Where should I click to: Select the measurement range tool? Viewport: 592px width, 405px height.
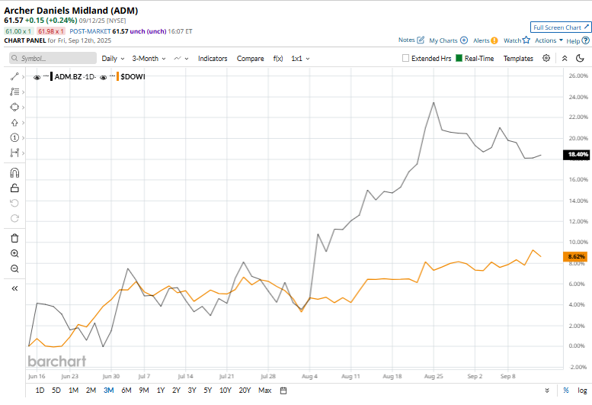(14, 153)
